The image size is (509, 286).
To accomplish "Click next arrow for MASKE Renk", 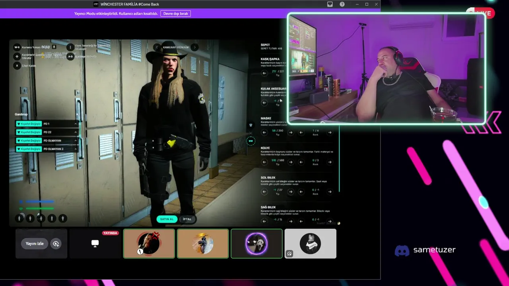I will pyautogui.click(x=330, y=132).
